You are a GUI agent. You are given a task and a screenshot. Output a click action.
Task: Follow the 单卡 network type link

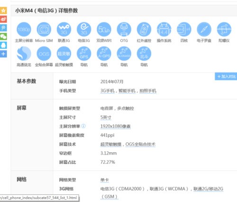coord(105,180)
